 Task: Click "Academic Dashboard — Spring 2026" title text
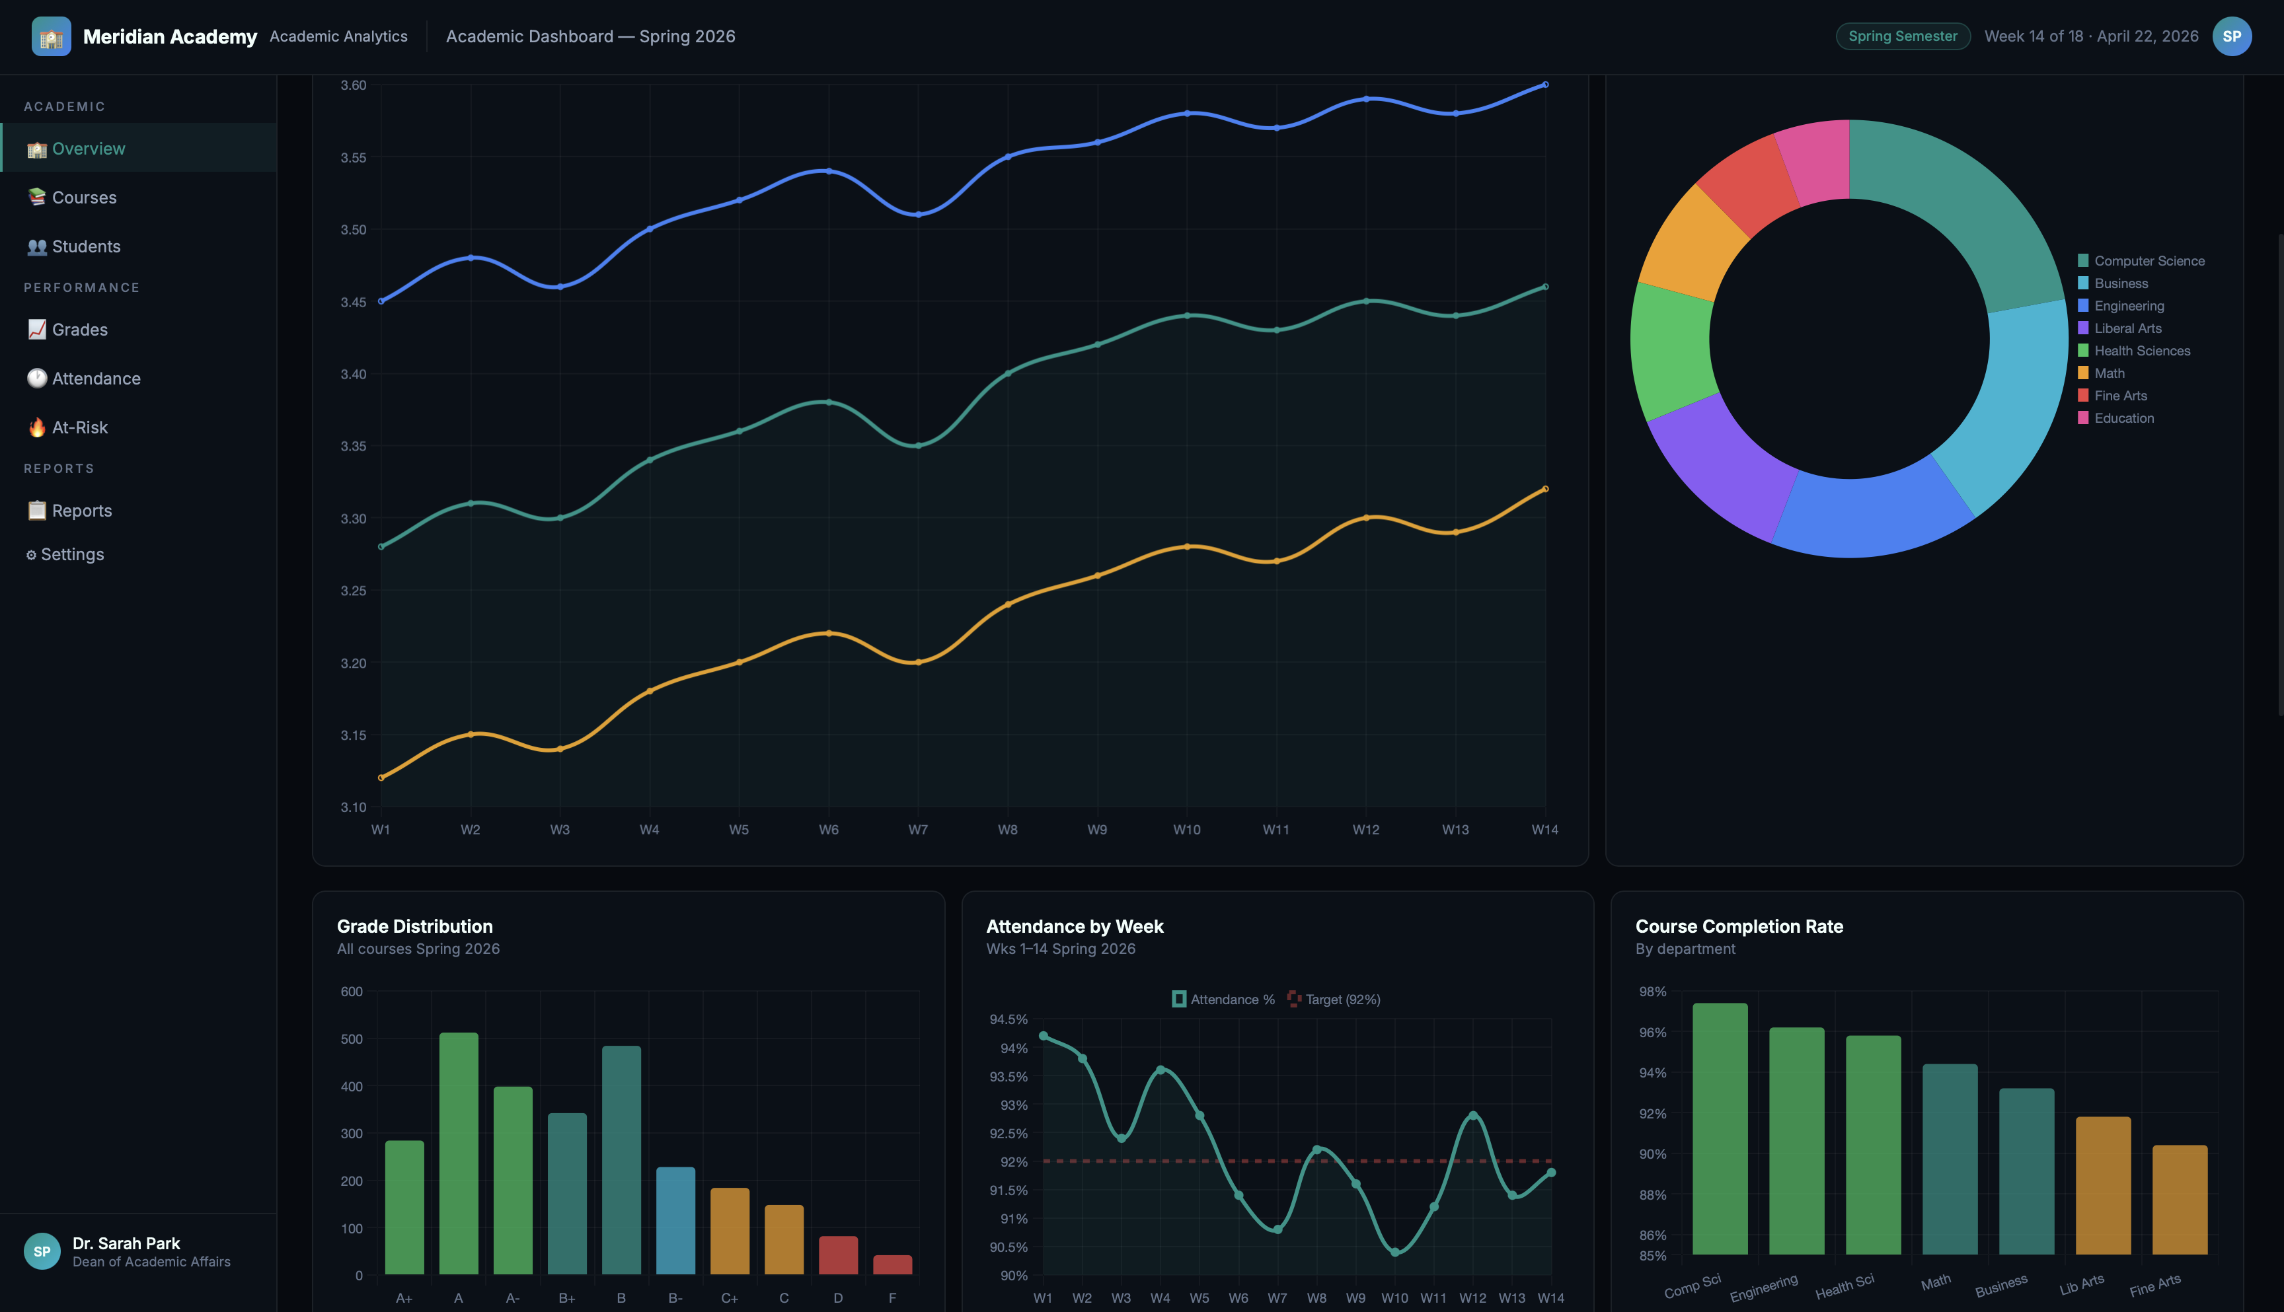tap(590, 36)
